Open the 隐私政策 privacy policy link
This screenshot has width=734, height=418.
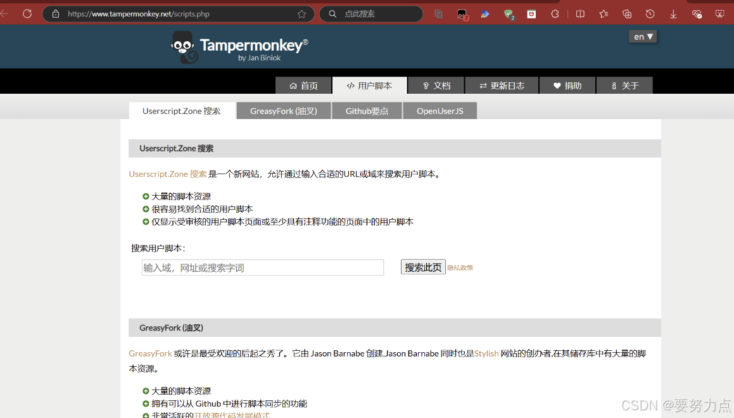pos(460,268)
